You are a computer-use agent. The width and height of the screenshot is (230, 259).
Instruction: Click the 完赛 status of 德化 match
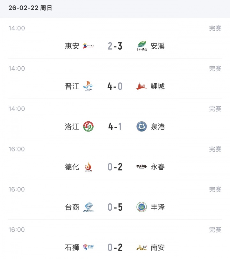215,149
